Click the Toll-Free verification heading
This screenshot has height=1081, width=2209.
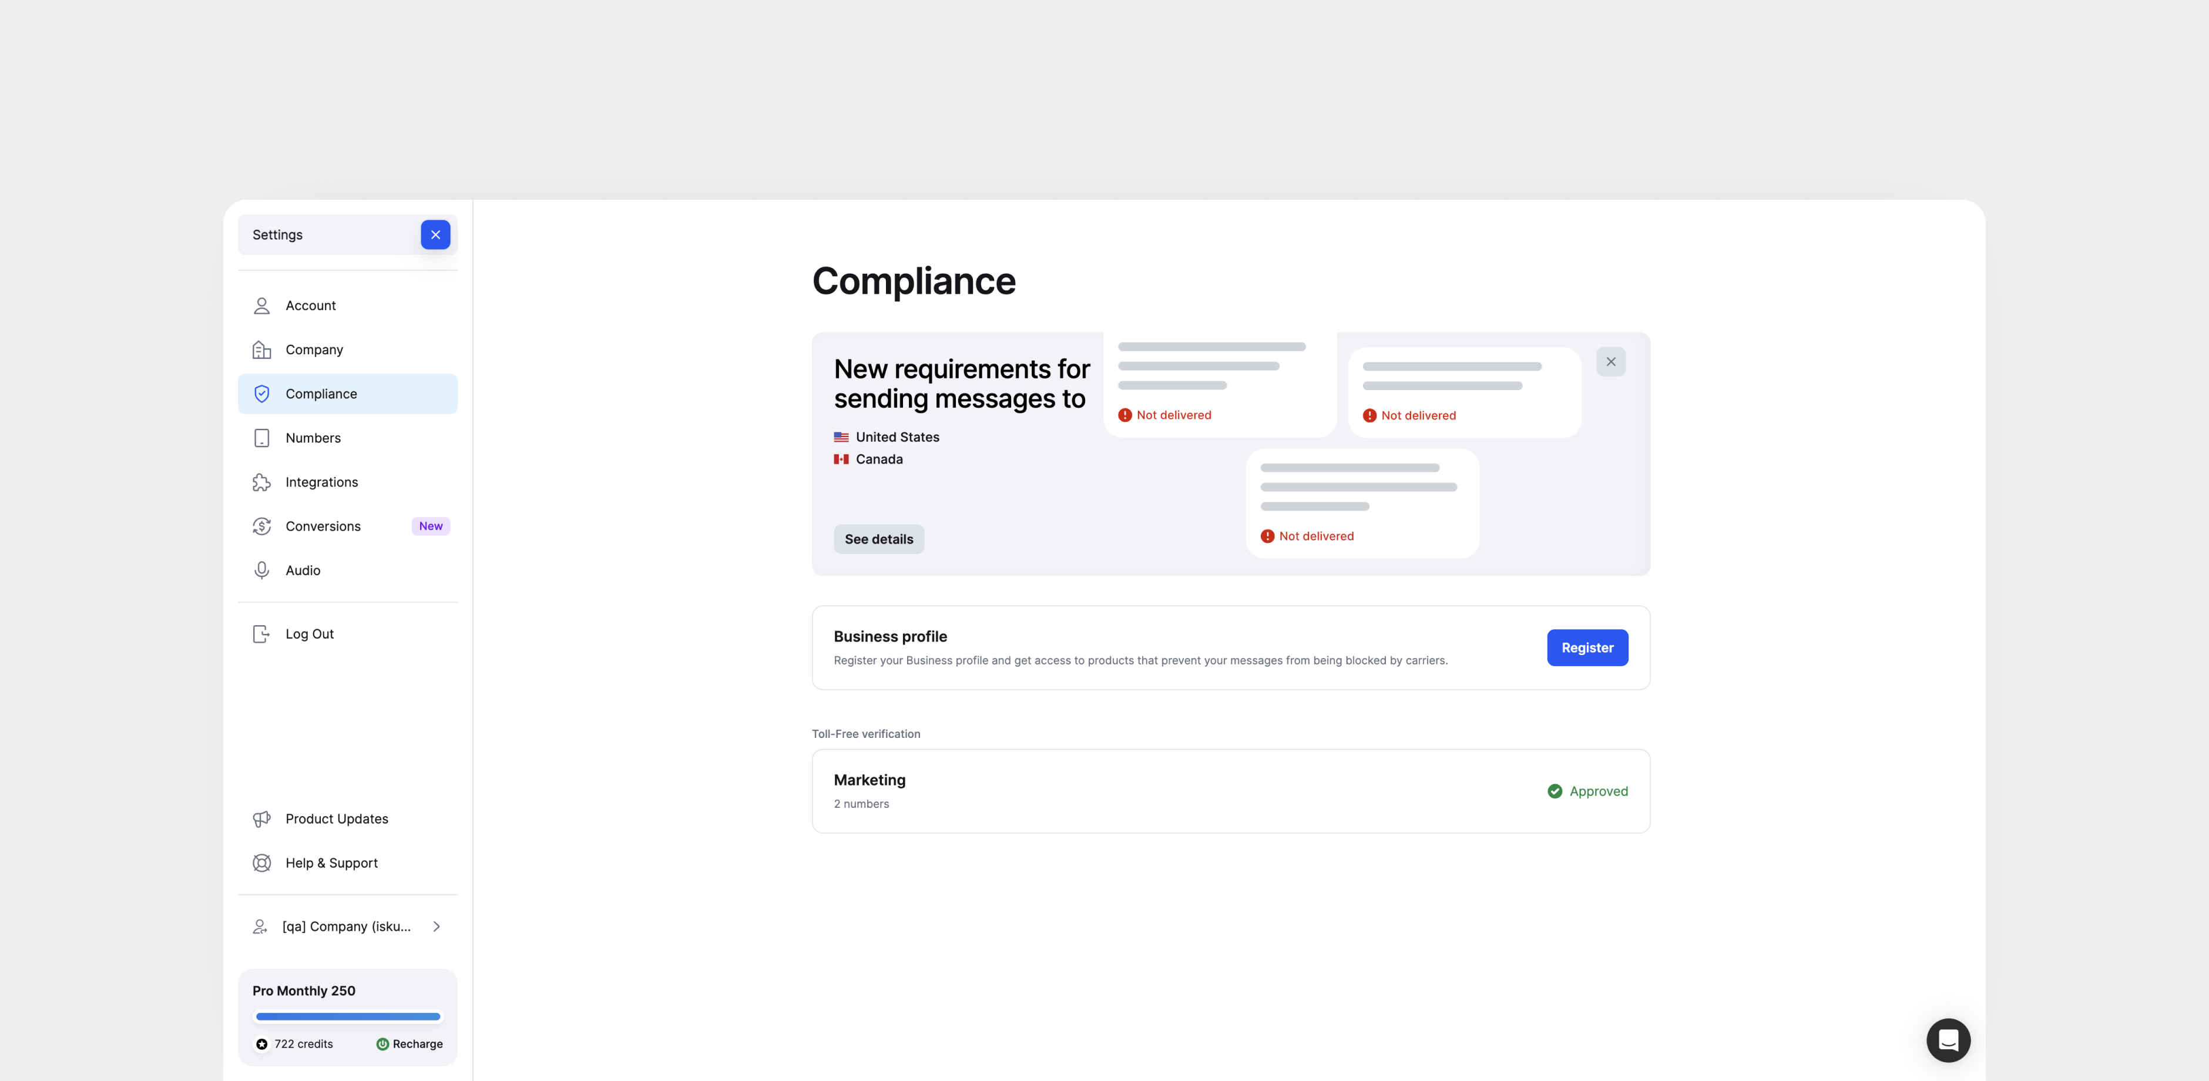click(x=866, y=734)
